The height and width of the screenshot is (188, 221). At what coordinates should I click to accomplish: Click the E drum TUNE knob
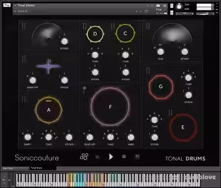154,120
